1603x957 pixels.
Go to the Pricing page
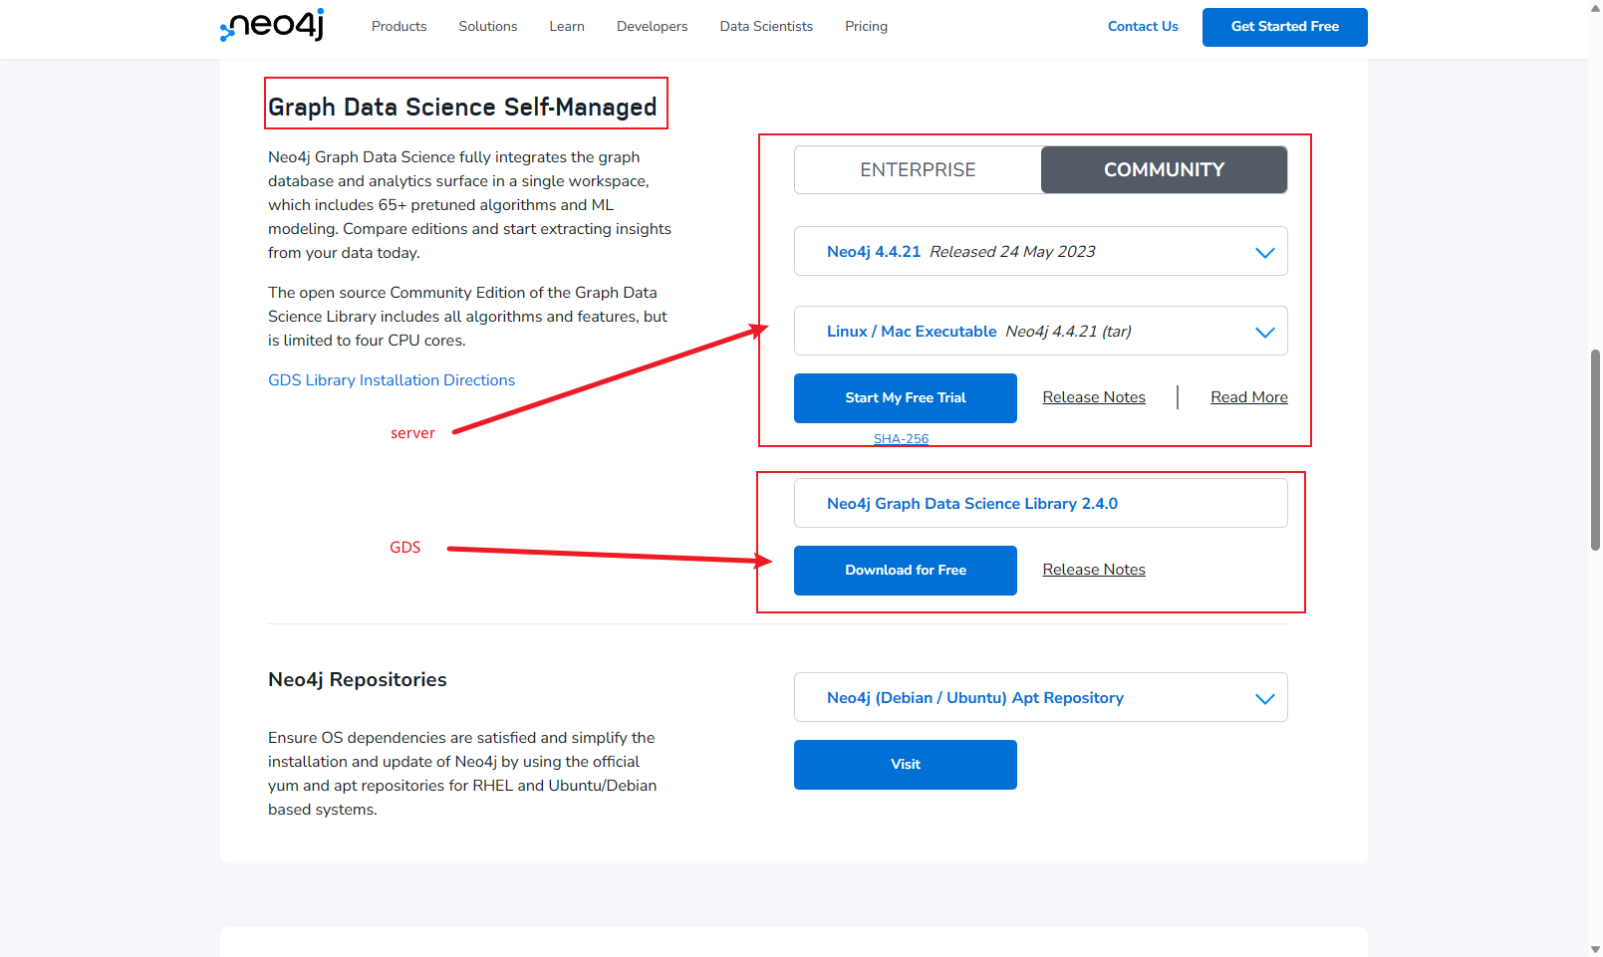coord(866,27)
